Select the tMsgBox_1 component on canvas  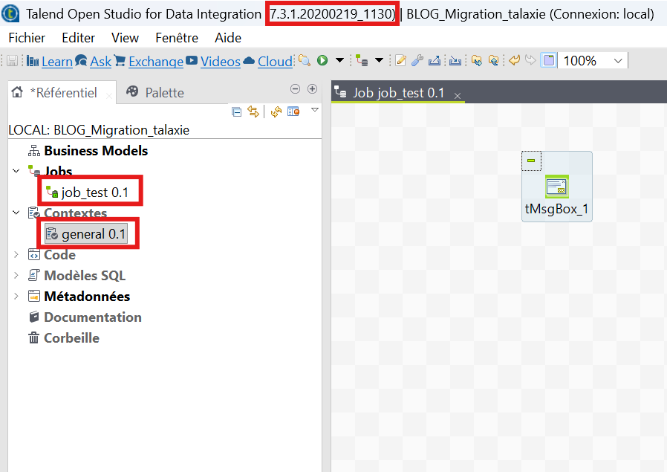(x=556, y=187)
